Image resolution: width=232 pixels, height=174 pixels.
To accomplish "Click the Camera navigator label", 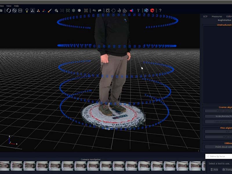I will click(90, 159).
